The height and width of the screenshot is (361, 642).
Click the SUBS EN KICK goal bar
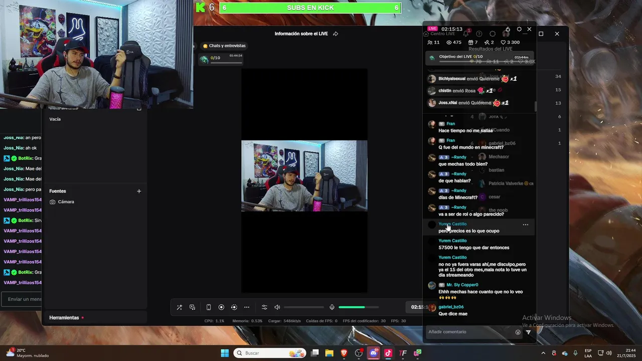310,8
